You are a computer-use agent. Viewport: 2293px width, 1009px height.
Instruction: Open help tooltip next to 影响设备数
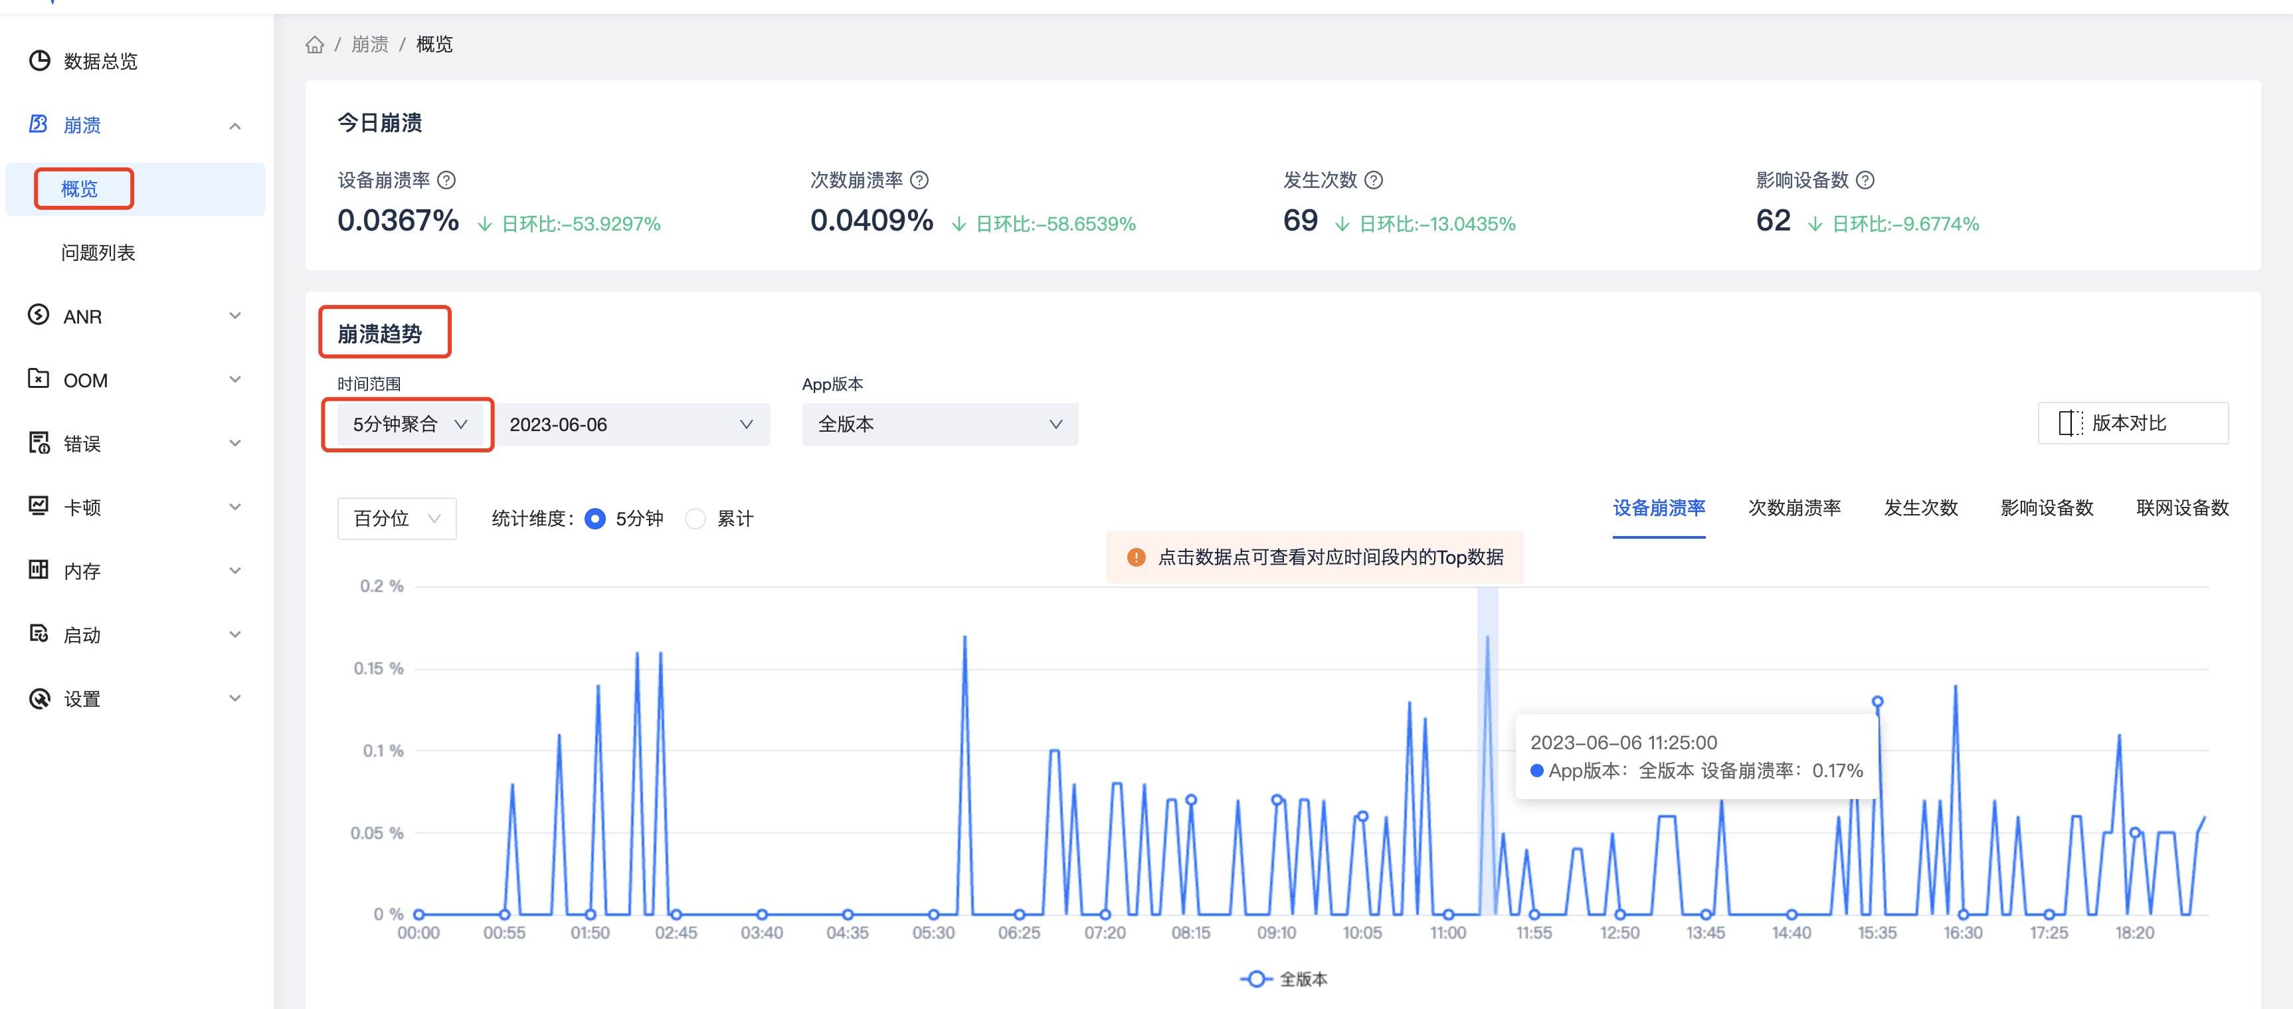point(1865,181)
